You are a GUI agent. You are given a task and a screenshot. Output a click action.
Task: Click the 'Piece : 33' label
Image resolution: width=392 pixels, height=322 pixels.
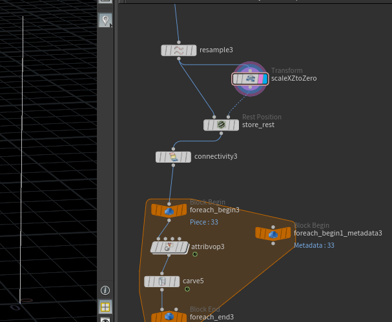pyautogui.click(x=203, y=222)
